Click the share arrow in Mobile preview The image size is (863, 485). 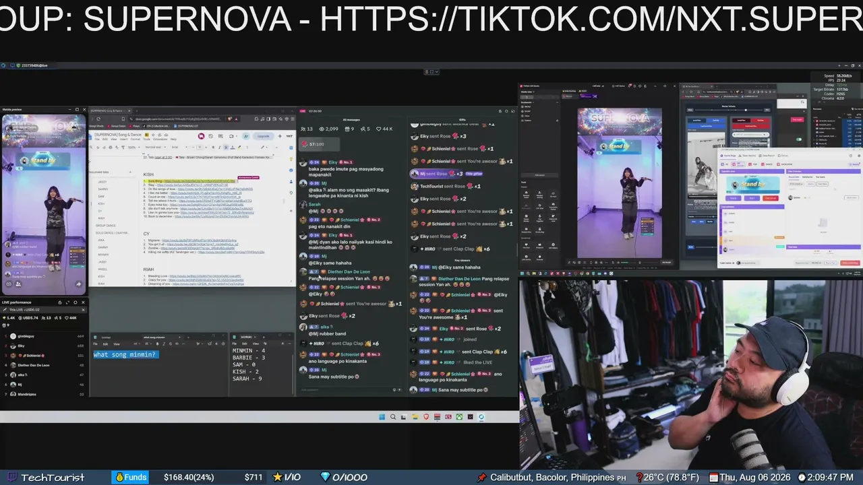tap(78, 284)
